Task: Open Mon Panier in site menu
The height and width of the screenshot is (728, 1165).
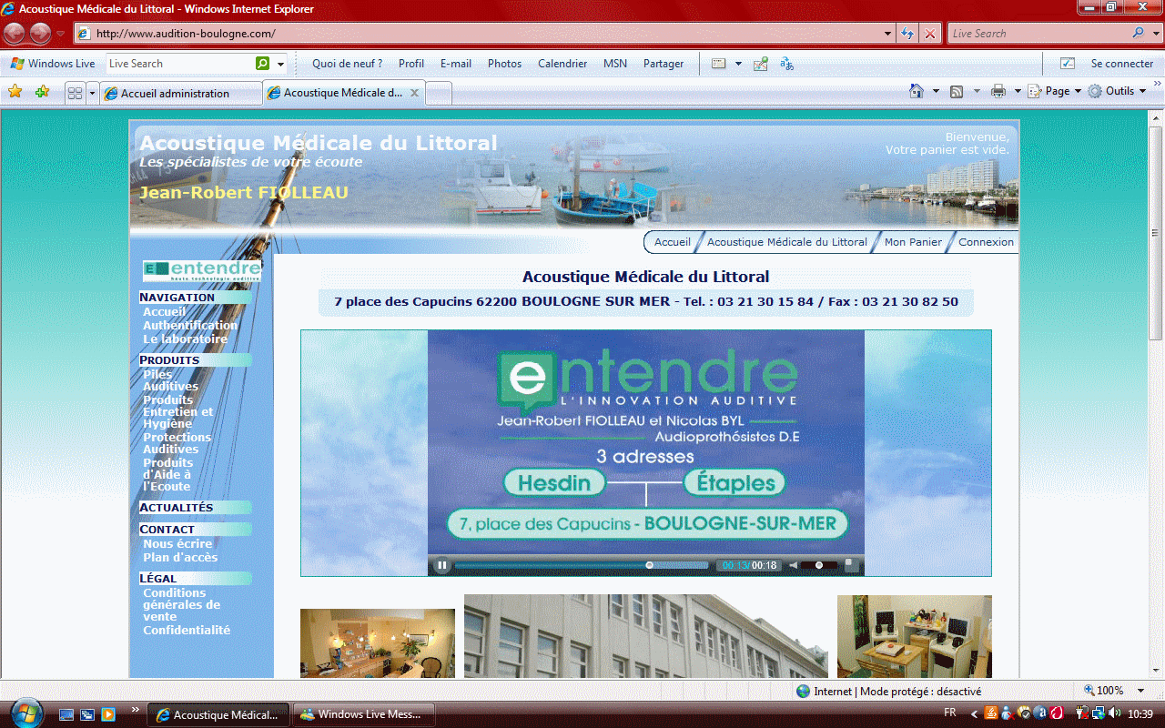Action: (x=913, y=242)
